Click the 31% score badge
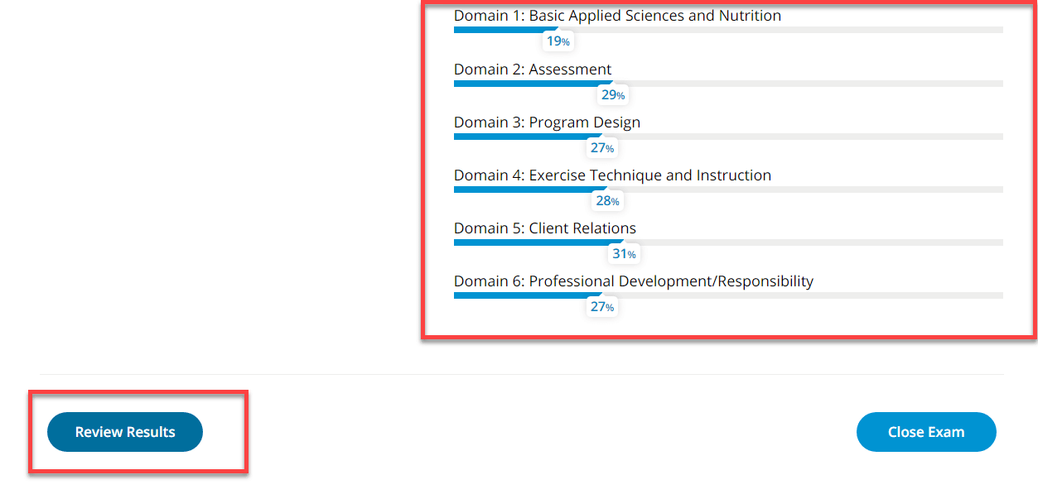Image resolution: width=1038 pixels, height=499 pixels. 624,254
